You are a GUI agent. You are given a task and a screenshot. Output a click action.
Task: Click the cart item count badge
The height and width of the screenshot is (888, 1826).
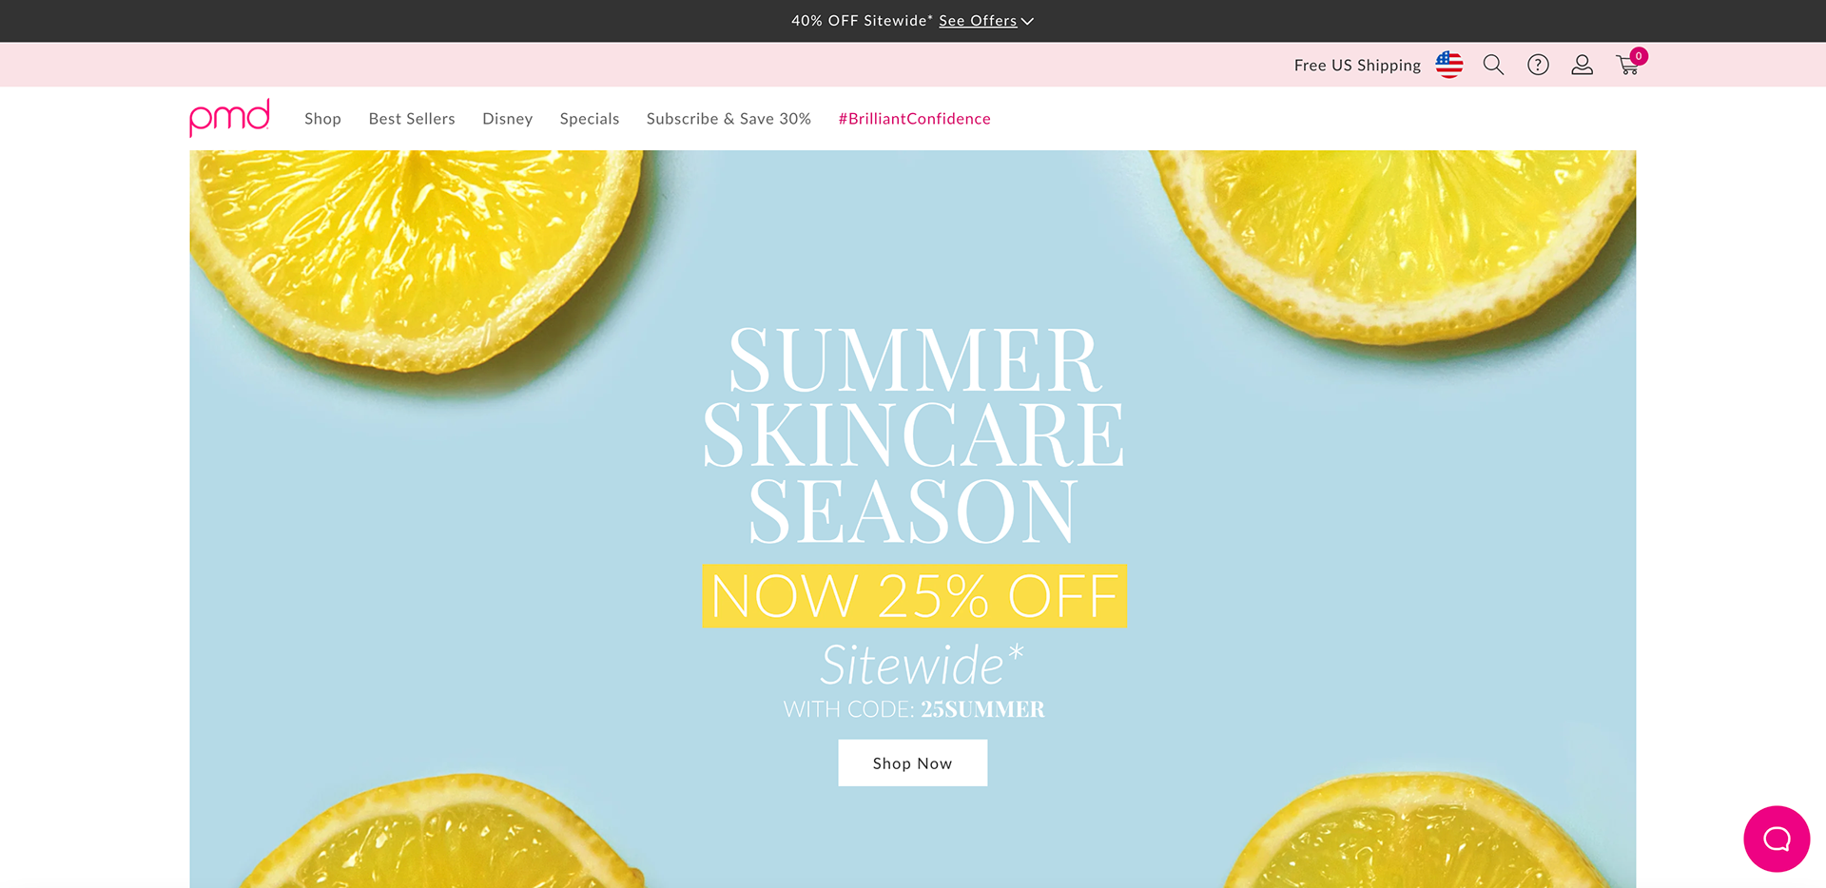click(x=1639, y=56)
